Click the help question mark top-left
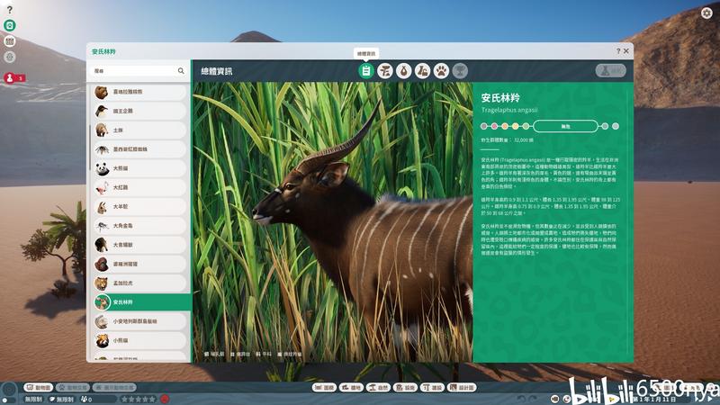Image resolution: width=720 pixels, height=405 pixels. pos(10,10)
